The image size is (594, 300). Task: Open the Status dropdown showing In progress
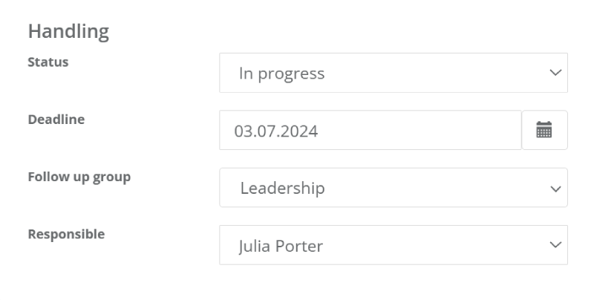394,73
